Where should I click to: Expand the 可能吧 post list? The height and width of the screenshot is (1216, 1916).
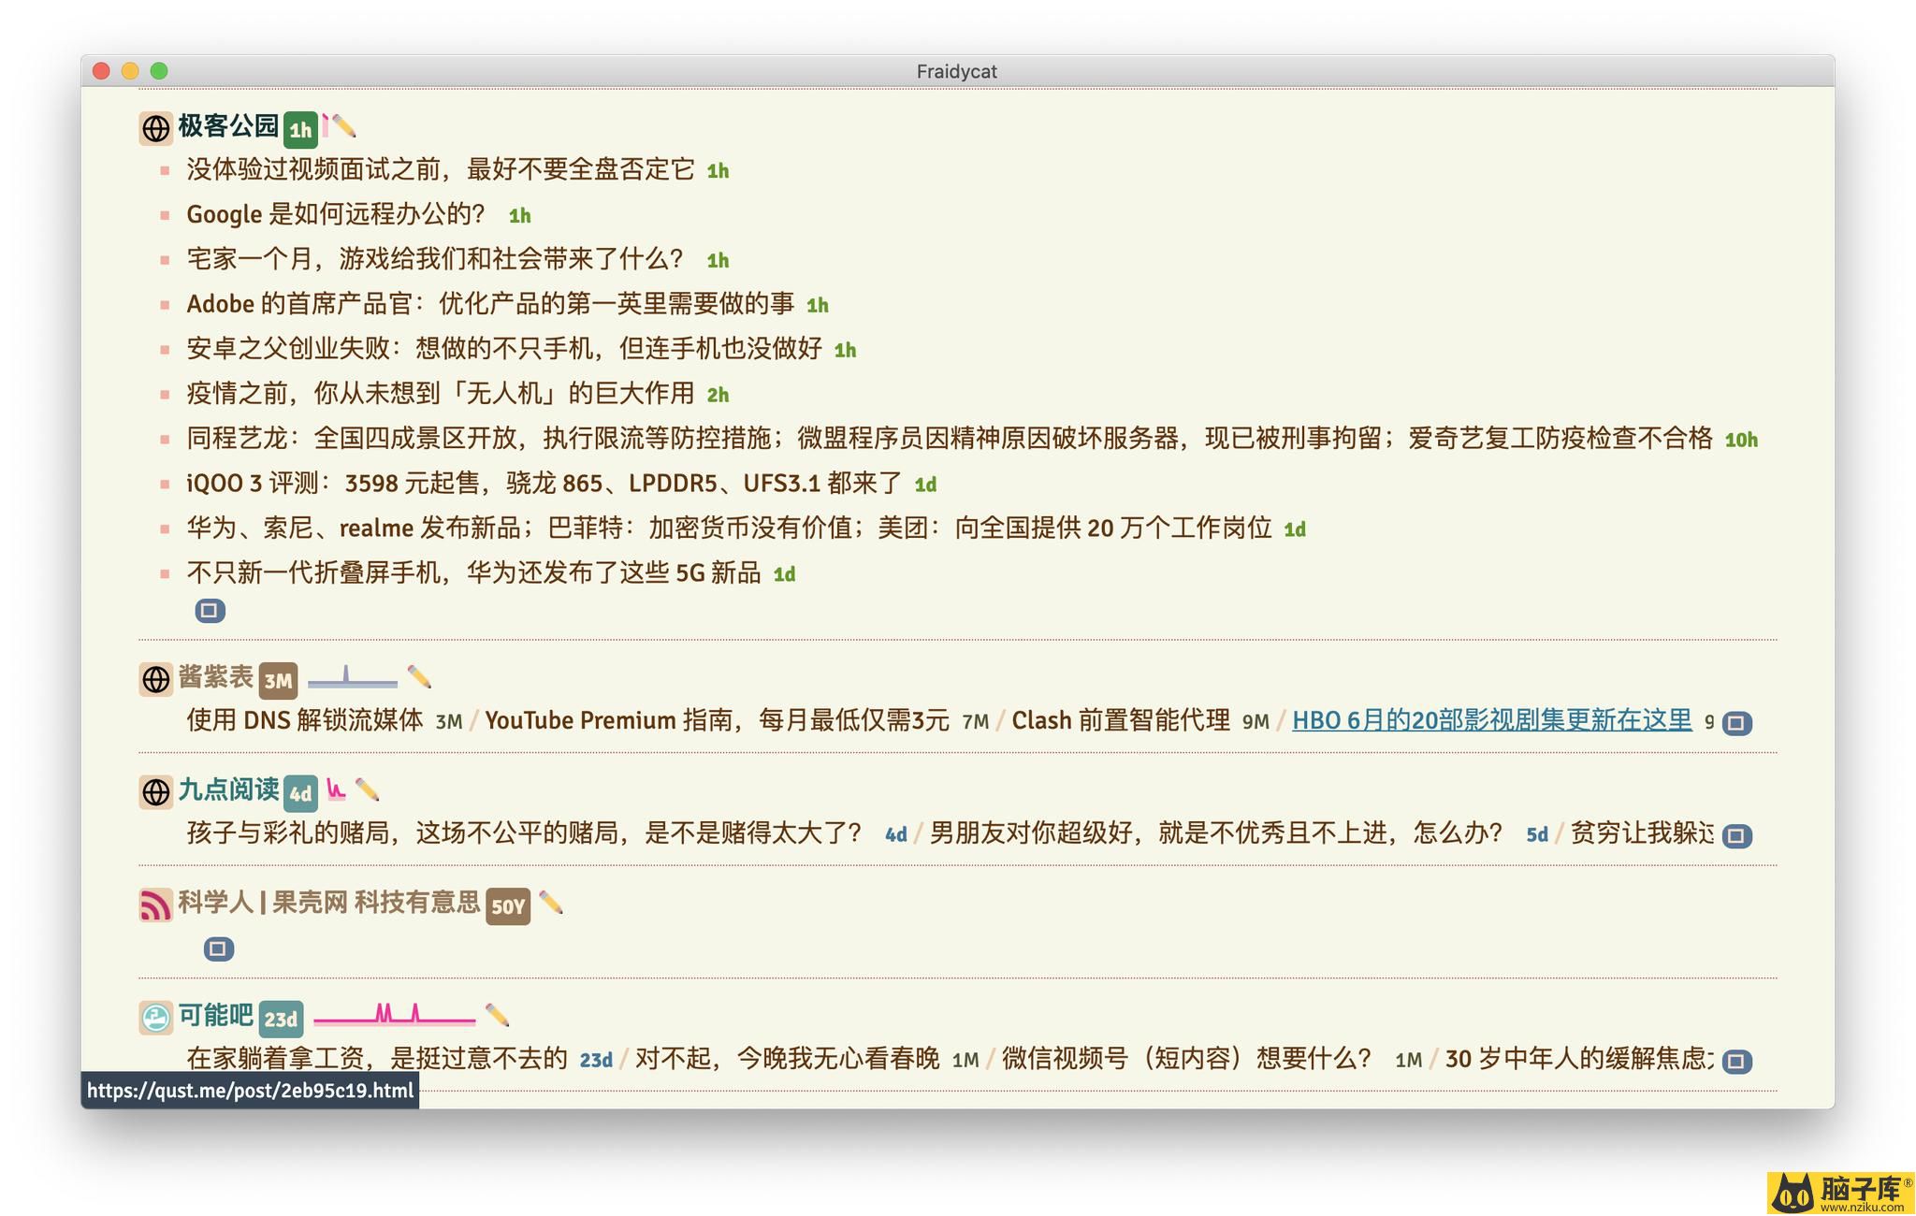pyautogui.click(x=1737, y=1062)
